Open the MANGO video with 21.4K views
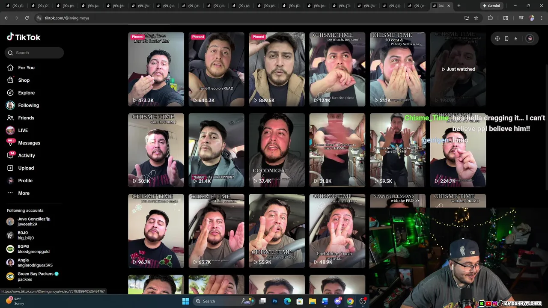548x308 pixels. click(216, 150)
